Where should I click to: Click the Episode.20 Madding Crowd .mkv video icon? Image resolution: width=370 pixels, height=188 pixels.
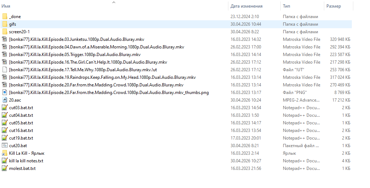[x=5, y=85]
